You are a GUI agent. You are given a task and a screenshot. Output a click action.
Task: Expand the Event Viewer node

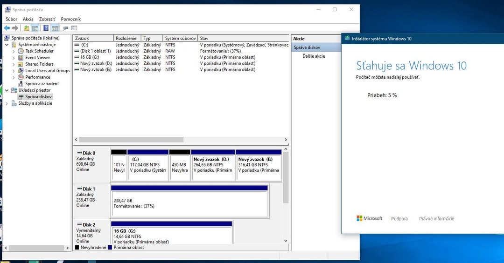pos(14,58)
